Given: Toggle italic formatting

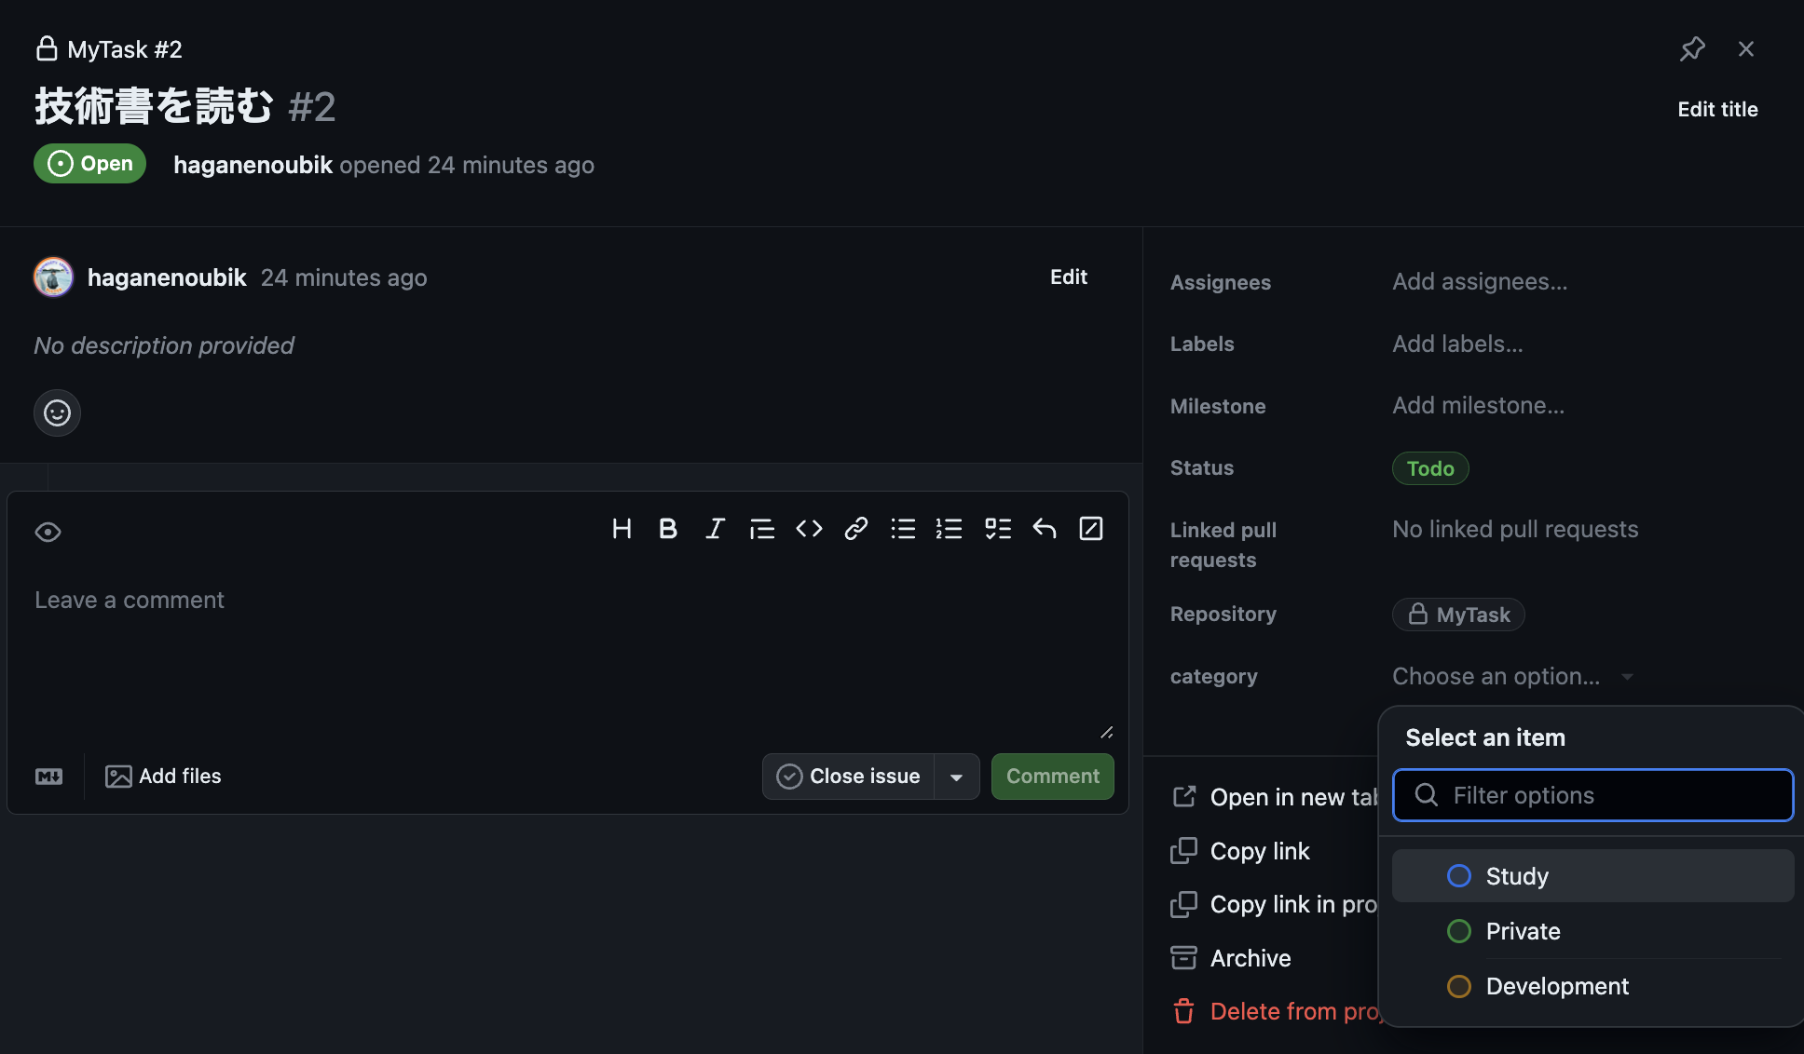Looking at the screenshot, I should (715, 528).
